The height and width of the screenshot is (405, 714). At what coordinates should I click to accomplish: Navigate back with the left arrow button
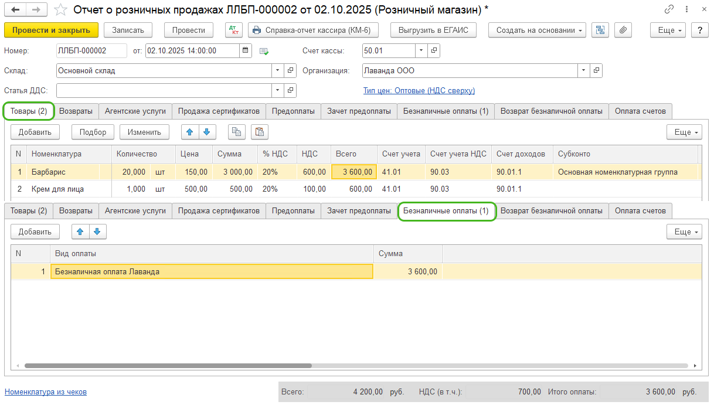[15, 10]
